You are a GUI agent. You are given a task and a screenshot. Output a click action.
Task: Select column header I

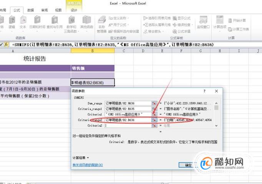pos(239,51)
